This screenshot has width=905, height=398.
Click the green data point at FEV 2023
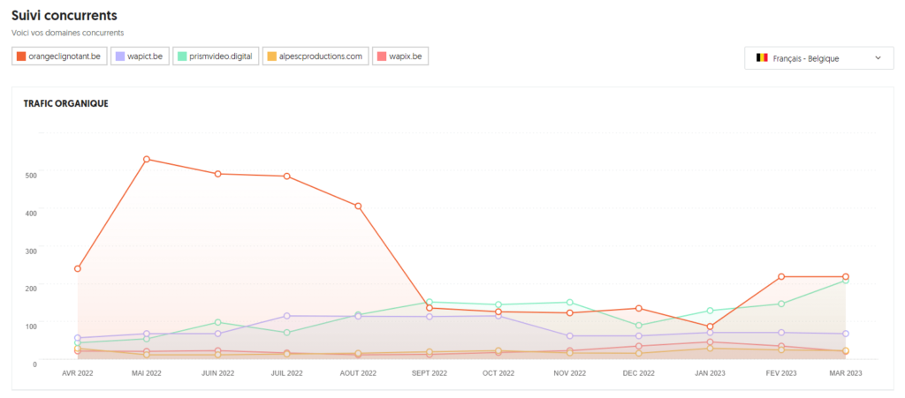781,304
